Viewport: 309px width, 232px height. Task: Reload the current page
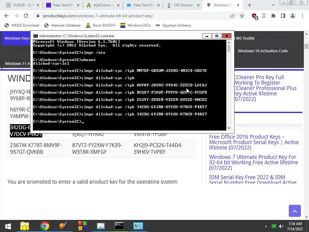(26, 16)
